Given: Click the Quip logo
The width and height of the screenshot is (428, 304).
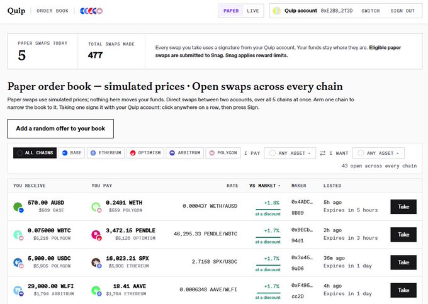Looking at the screenshot, I should point(16,11).
